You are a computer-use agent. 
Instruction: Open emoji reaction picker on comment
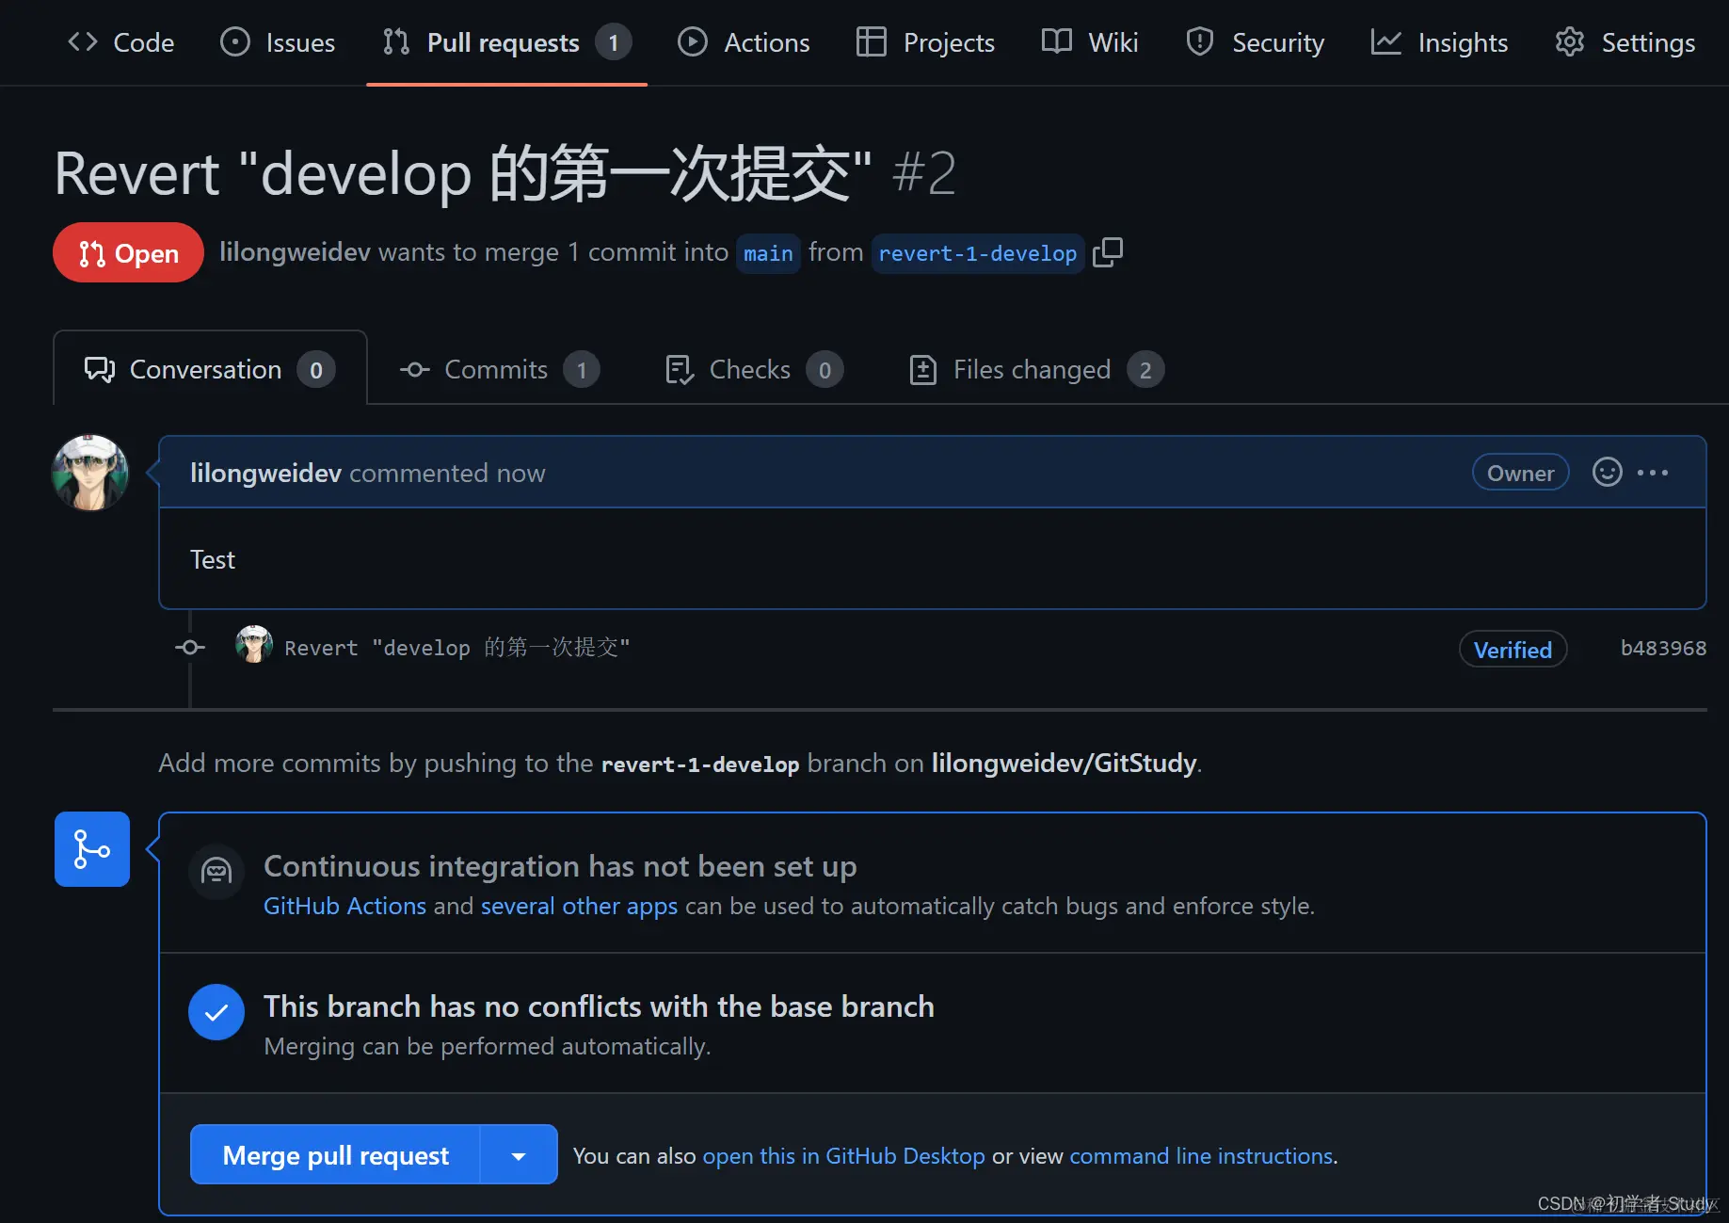coord(1607,473)
